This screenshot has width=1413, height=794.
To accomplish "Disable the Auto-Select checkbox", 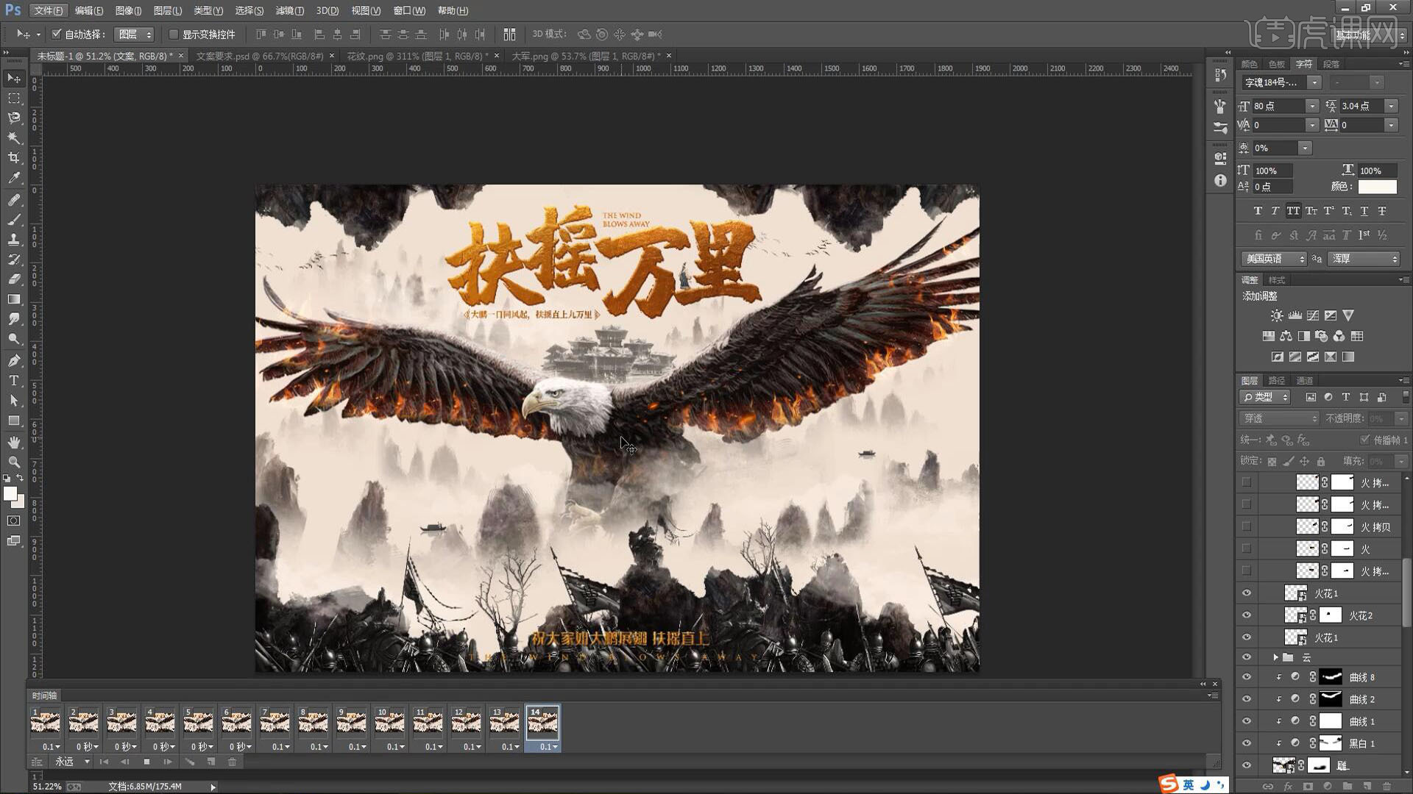I will pos(57,34).
